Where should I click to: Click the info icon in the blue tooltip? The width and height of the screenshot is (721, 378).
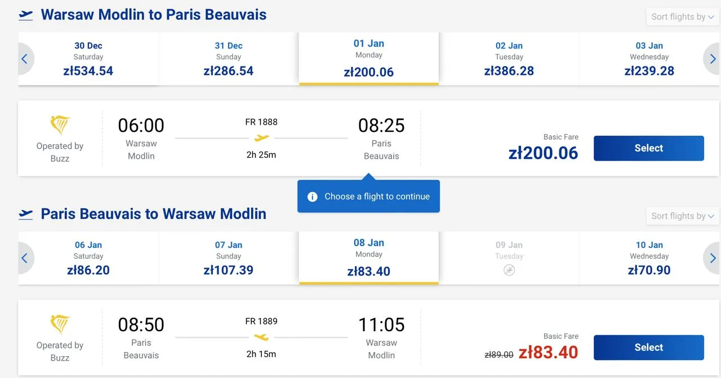click(x=313, y=197)
